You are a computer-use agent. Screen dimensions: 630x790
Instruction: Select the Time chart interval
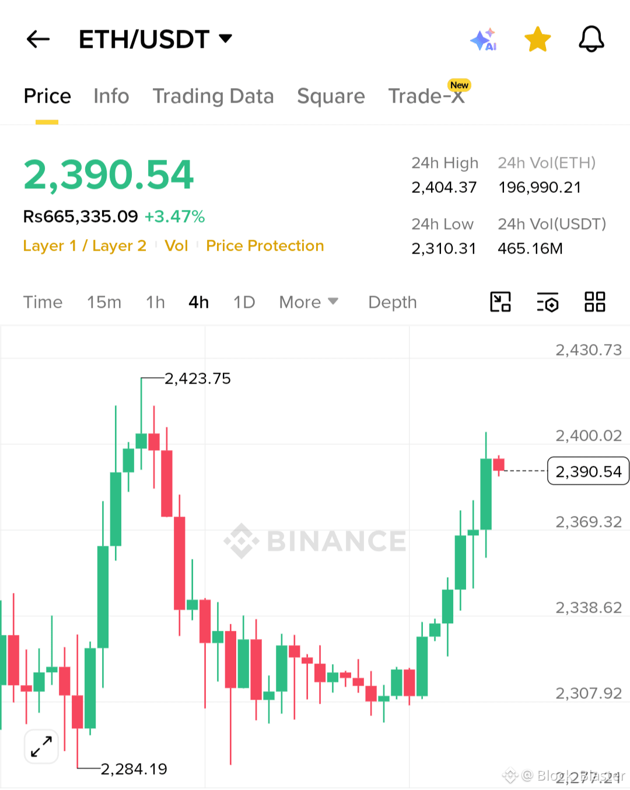43,302
